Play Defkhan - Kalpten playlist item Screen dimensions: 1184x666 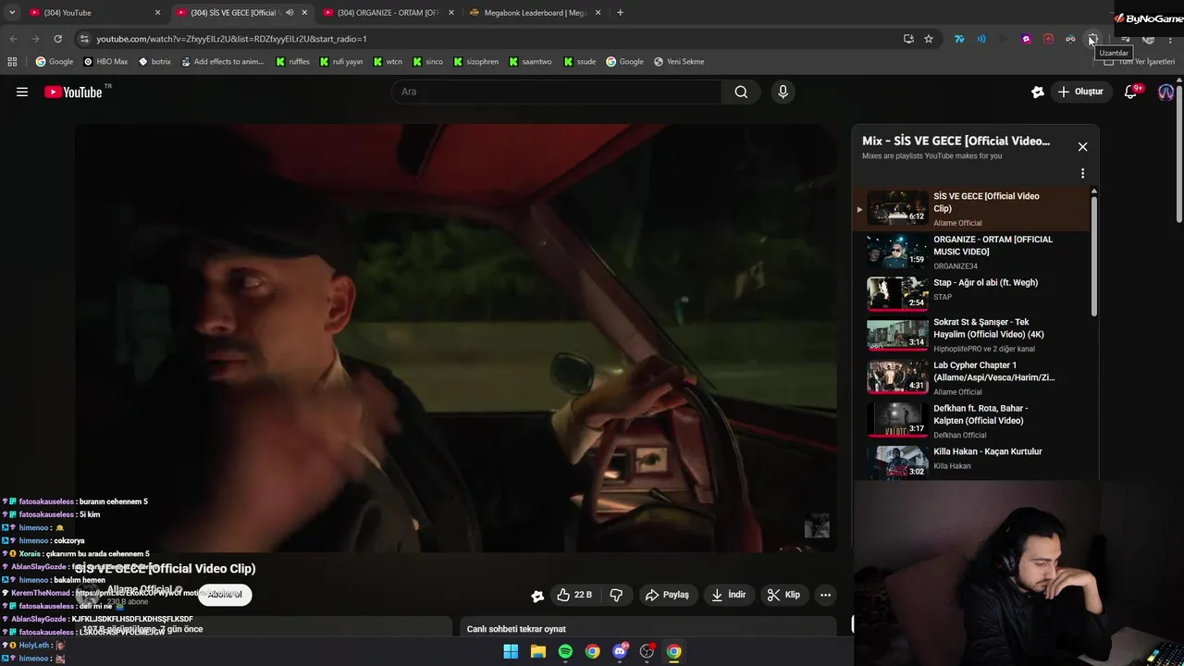[x=971, y=420]
